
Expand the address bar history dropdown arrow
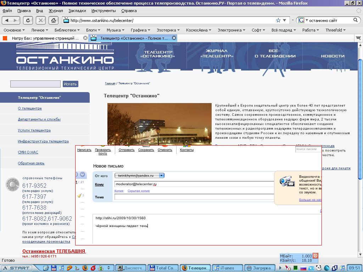click(285, 20)
